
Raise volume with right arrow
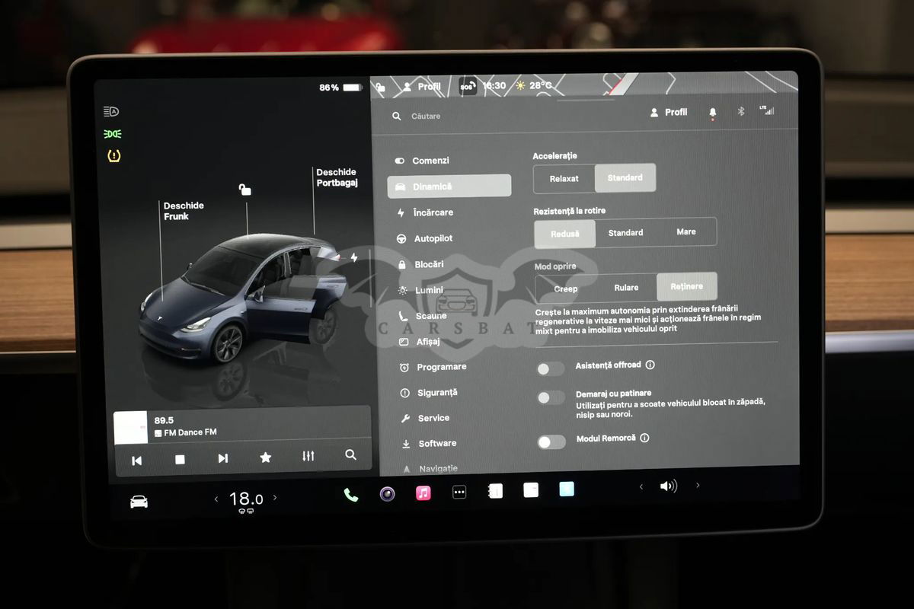pyautogui.click(x=698, y=486)
